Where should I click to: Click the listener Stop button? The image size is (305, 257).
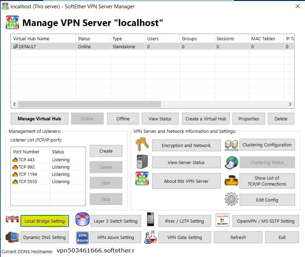pyautogui.click(x=106, y=199)
